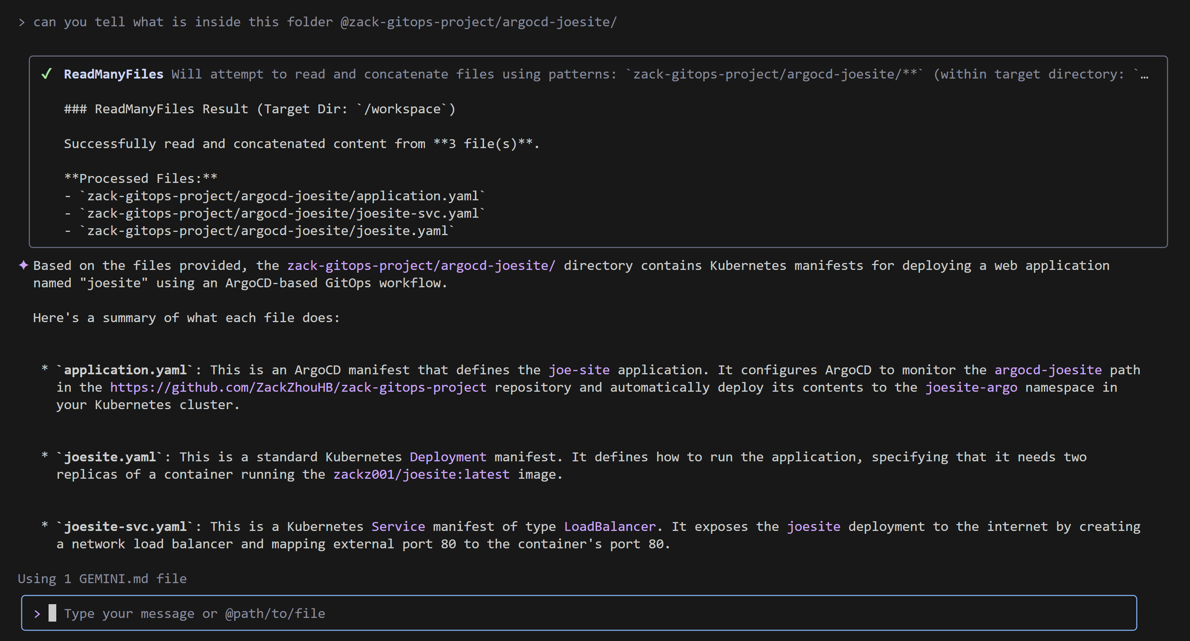
Task: Click the '### ReadManyFiles Result' heading line
Action: (x=259, y=109)
